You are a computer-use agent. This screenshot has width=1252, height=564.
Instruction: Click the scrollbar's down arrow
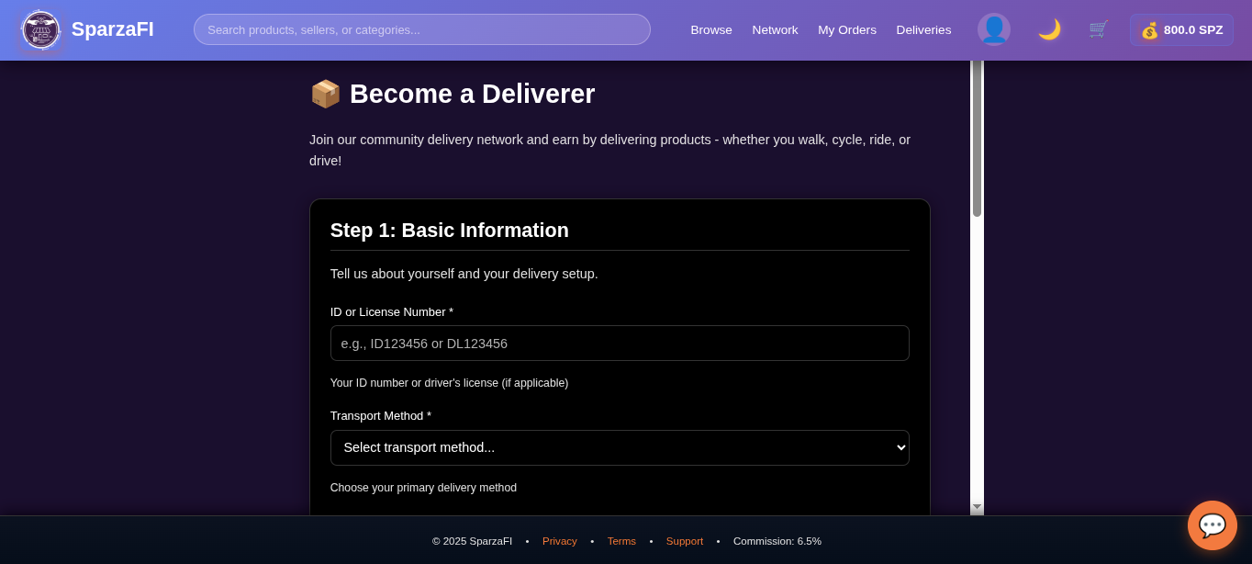click(x=977, y=506)
